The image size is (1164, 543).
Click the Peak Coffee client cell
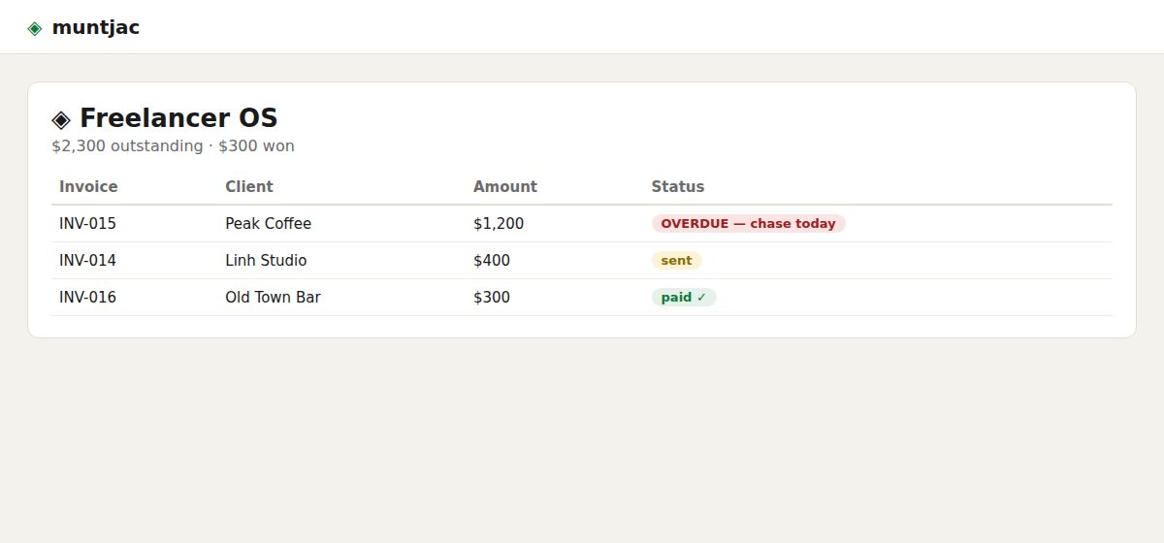269,224
